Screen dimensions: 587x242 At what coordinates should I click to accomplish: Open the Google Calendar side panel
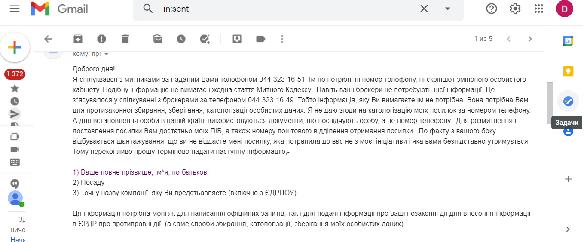click(568, 41)
